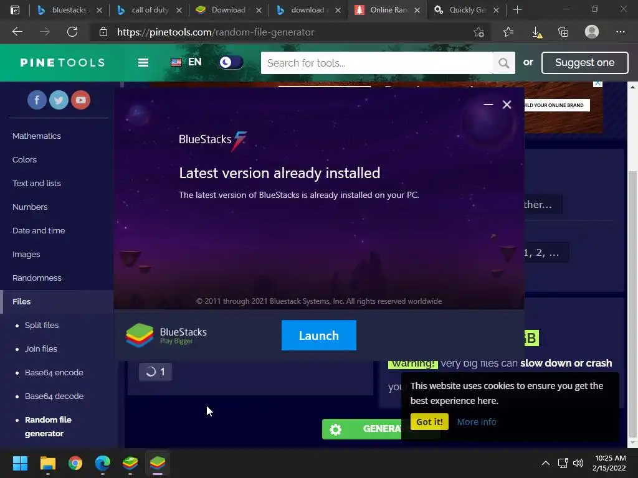The width and height of the screenshot is (638, 478).
Task: Show hidden system tray icons
Action: 546,463
